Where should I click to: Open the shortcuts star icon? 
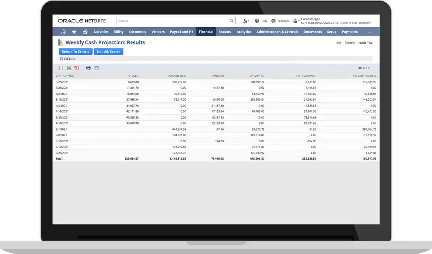coord(74,32)
